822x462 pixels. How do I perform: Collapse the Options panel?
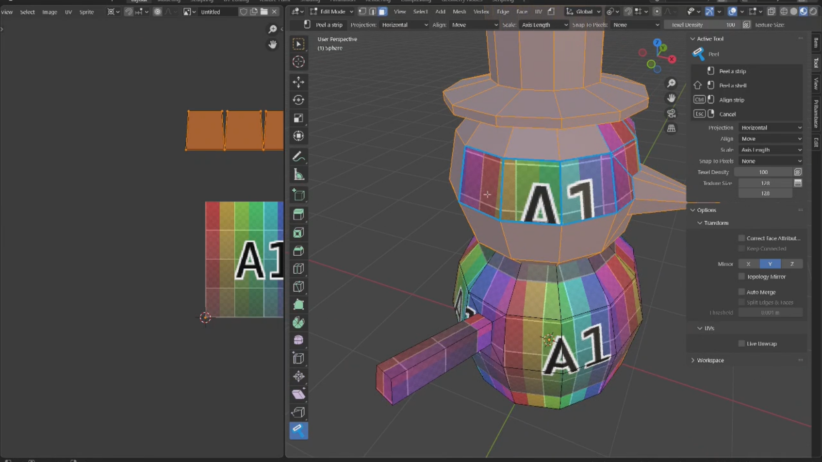(x=692, y=210)
